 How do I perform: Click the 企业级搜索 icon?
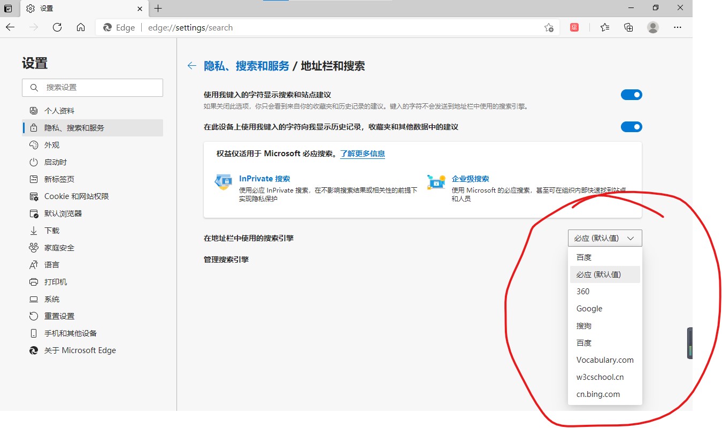click(436, 182)
